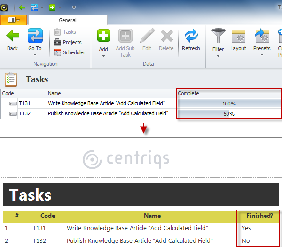Expand the Add dropdown arrow

point(103,56)
